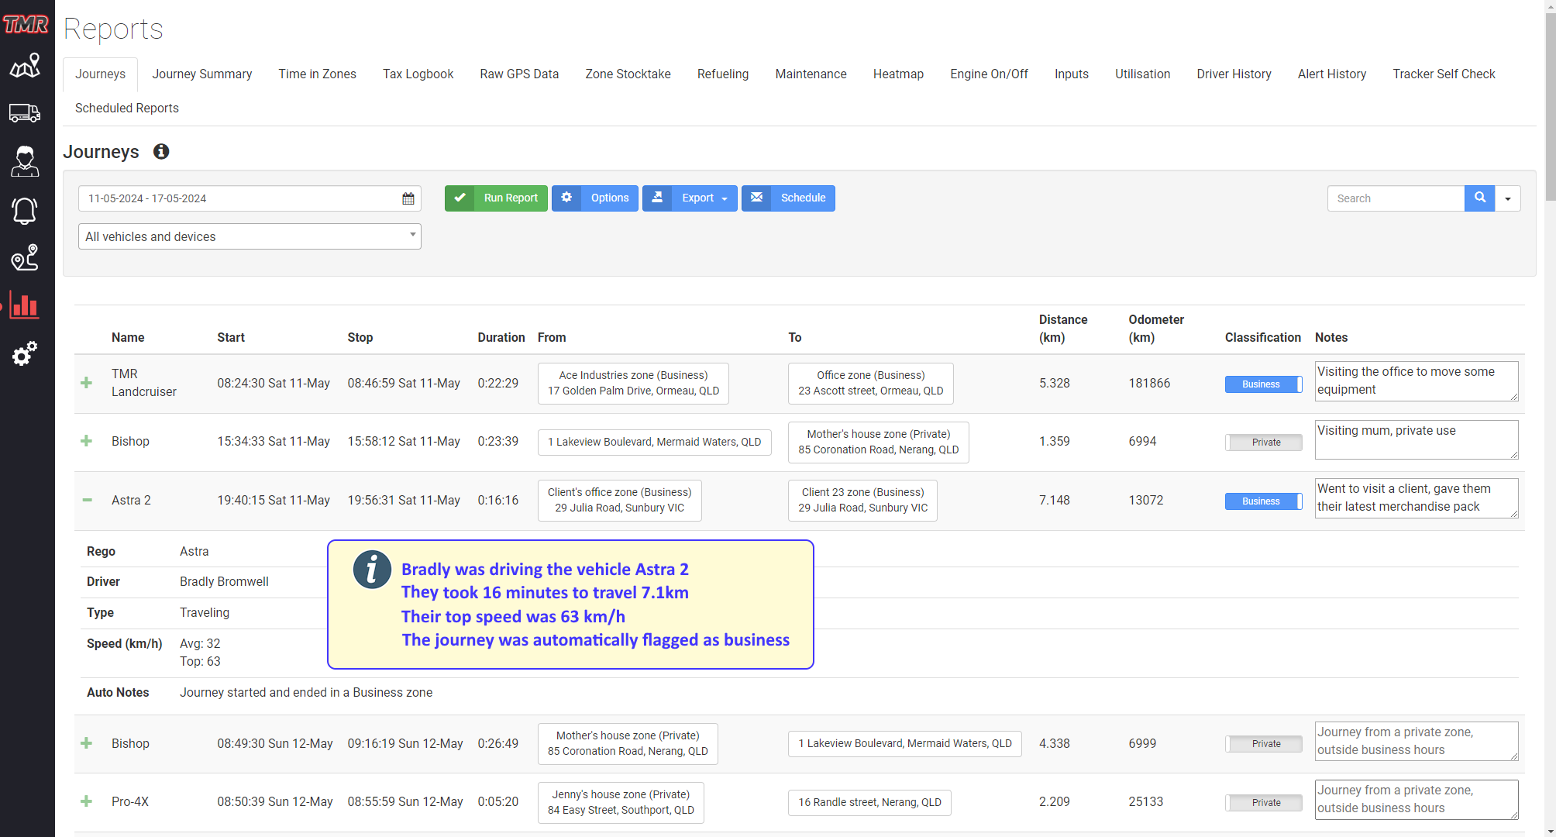This screenshot has height=837, width=1556.
Task: Open the alerts bell icon in the sidebar
Action: click(x=25, y=210)
